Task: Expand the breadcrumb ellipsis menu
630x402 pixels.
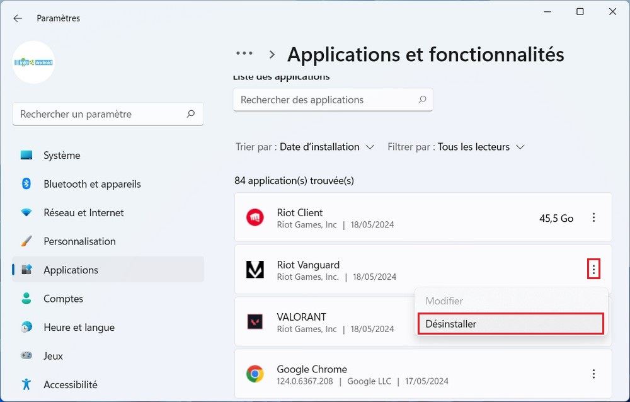Action: (x=244, y=54)
